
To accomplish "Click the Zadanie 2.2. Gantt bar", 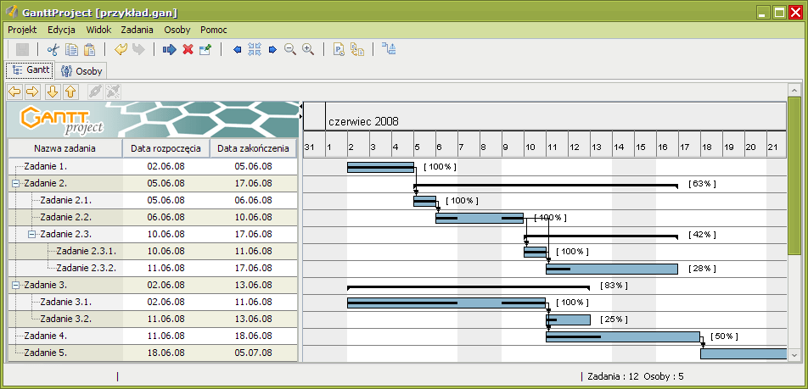I will (x=480, y=218).
